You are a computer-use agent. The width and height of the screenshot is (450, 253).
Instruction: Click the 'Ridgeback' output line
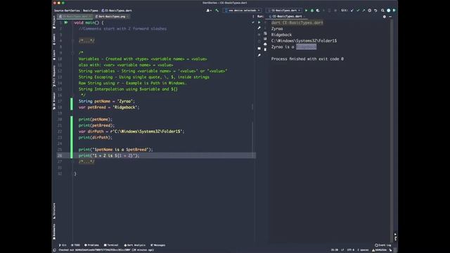[281, 34]
